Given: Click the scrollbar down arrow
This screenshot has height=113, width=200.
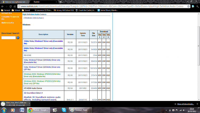Looking at the screenshot, I should pos(199,100).
